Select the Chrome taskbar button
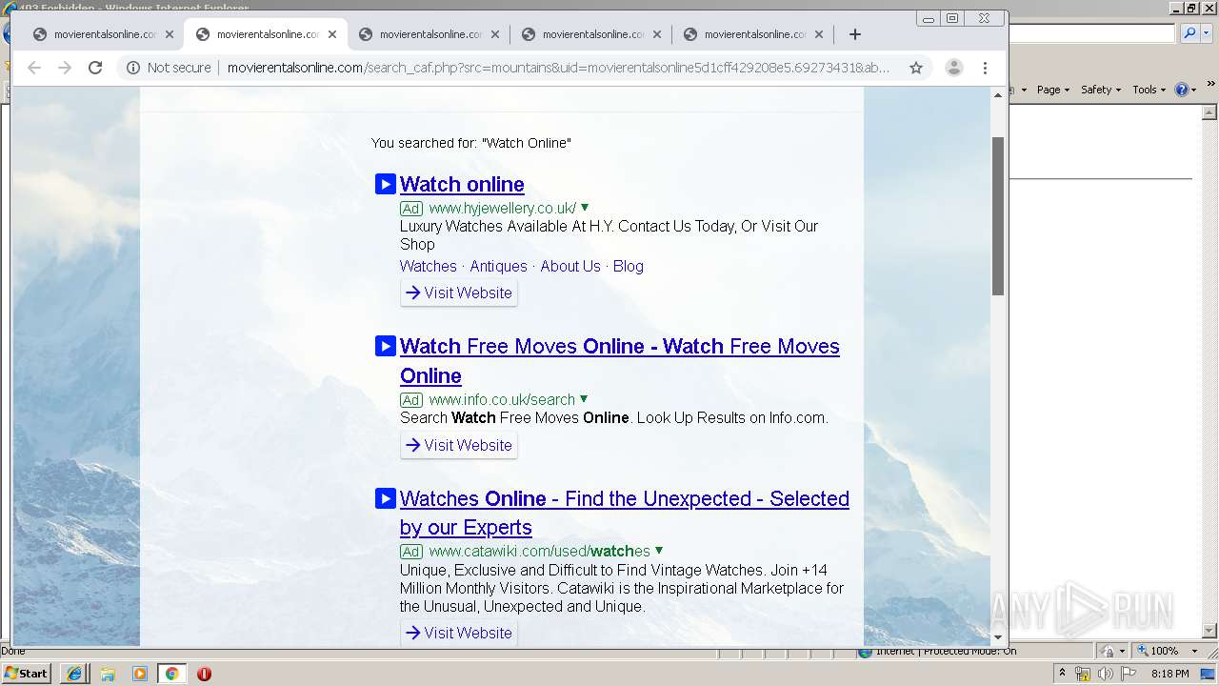Viewport: 1219px width, 686px height. (x=172, y=674)
